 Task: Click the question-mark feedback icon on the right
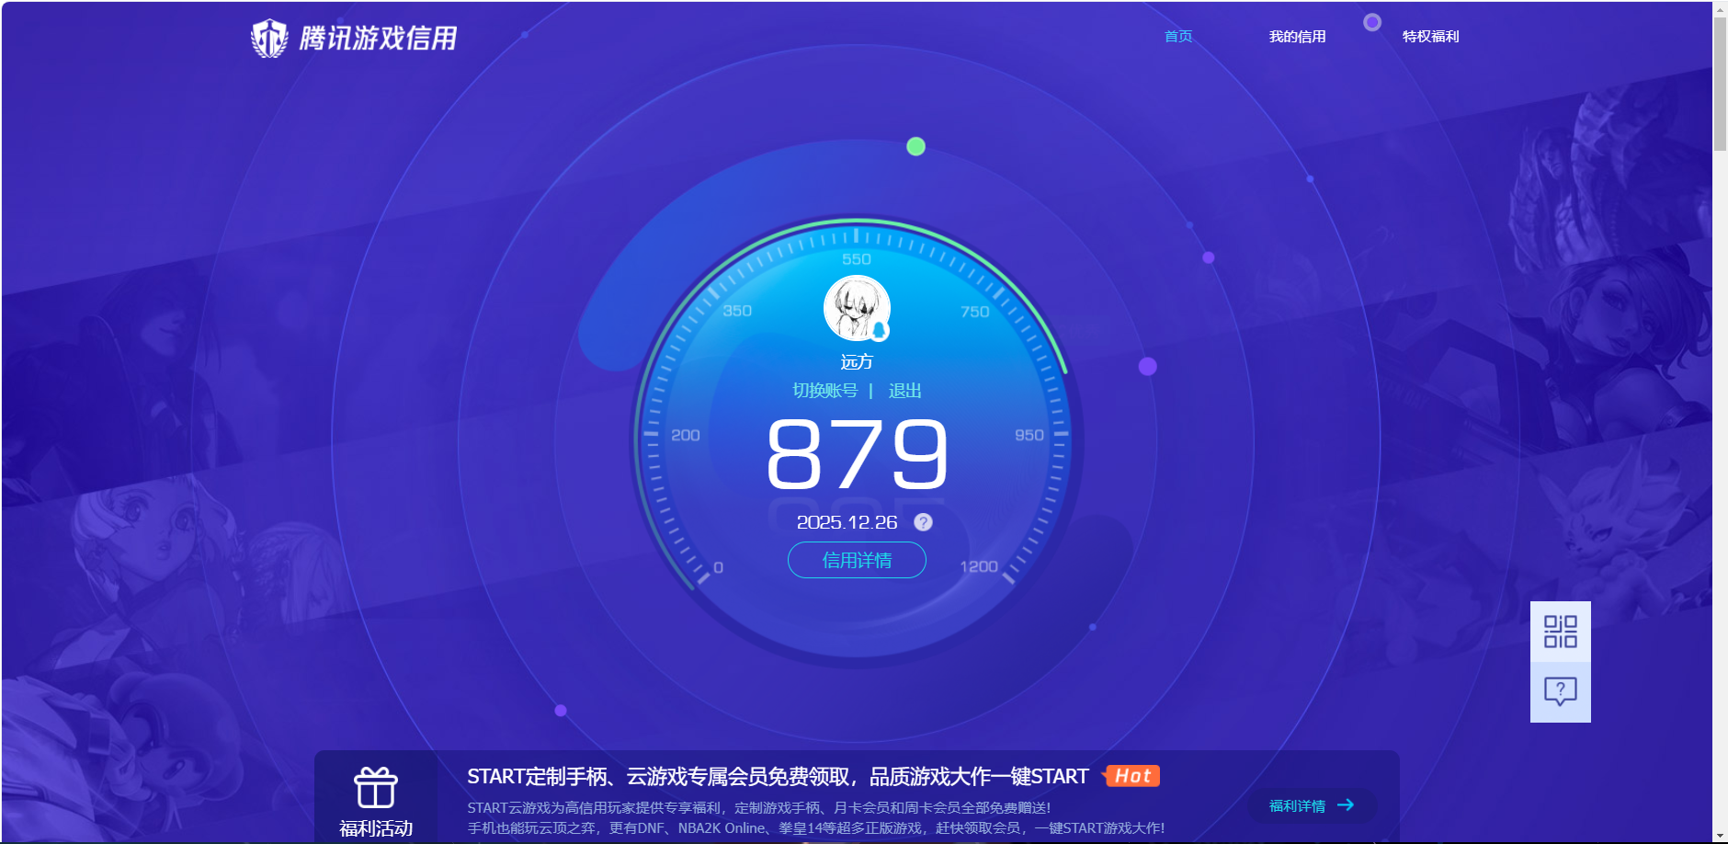coord(1560,690)
